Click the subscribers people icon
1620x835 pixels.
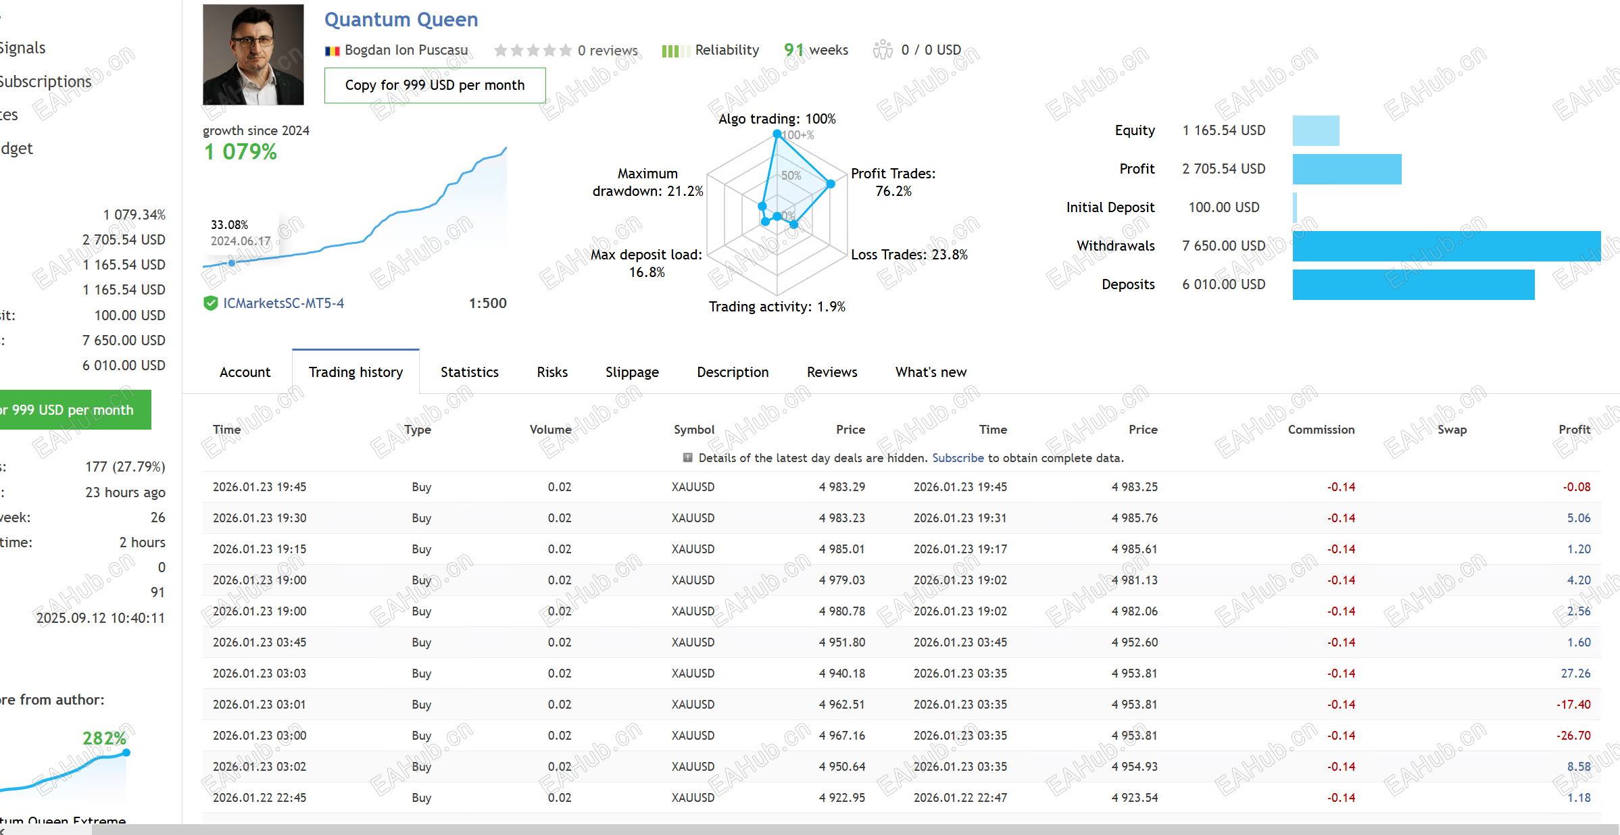(x=882, y=50)
